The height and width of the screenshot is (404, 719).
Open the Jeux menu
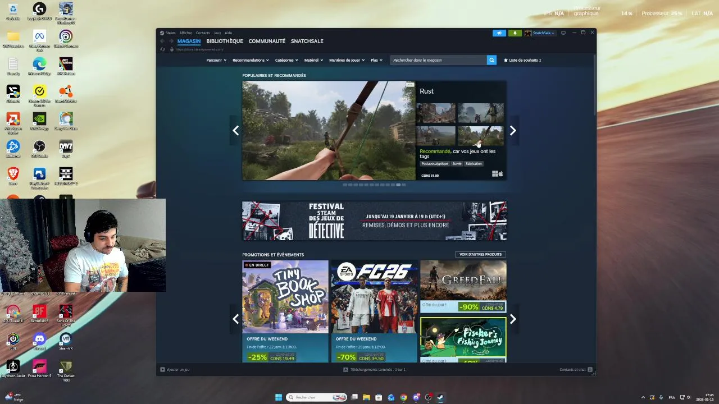coord(217,33)
